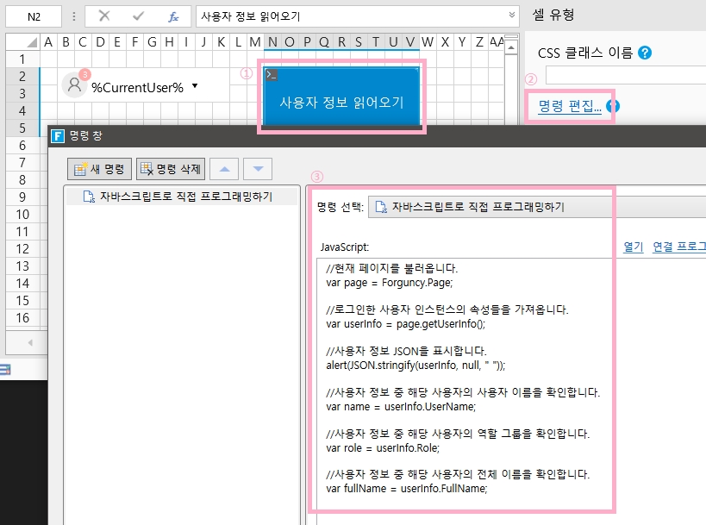
Task: Click the 사용자 정보 읽어오기 blue button cell
Action: [x=341, y=101]
